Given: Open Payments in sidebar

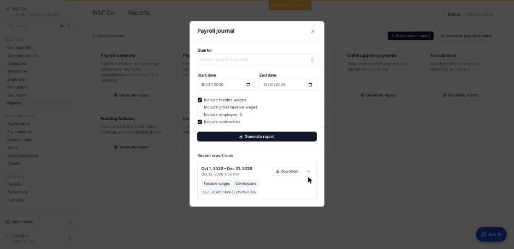Looking at the screenshot, I should tap(16, 200).
